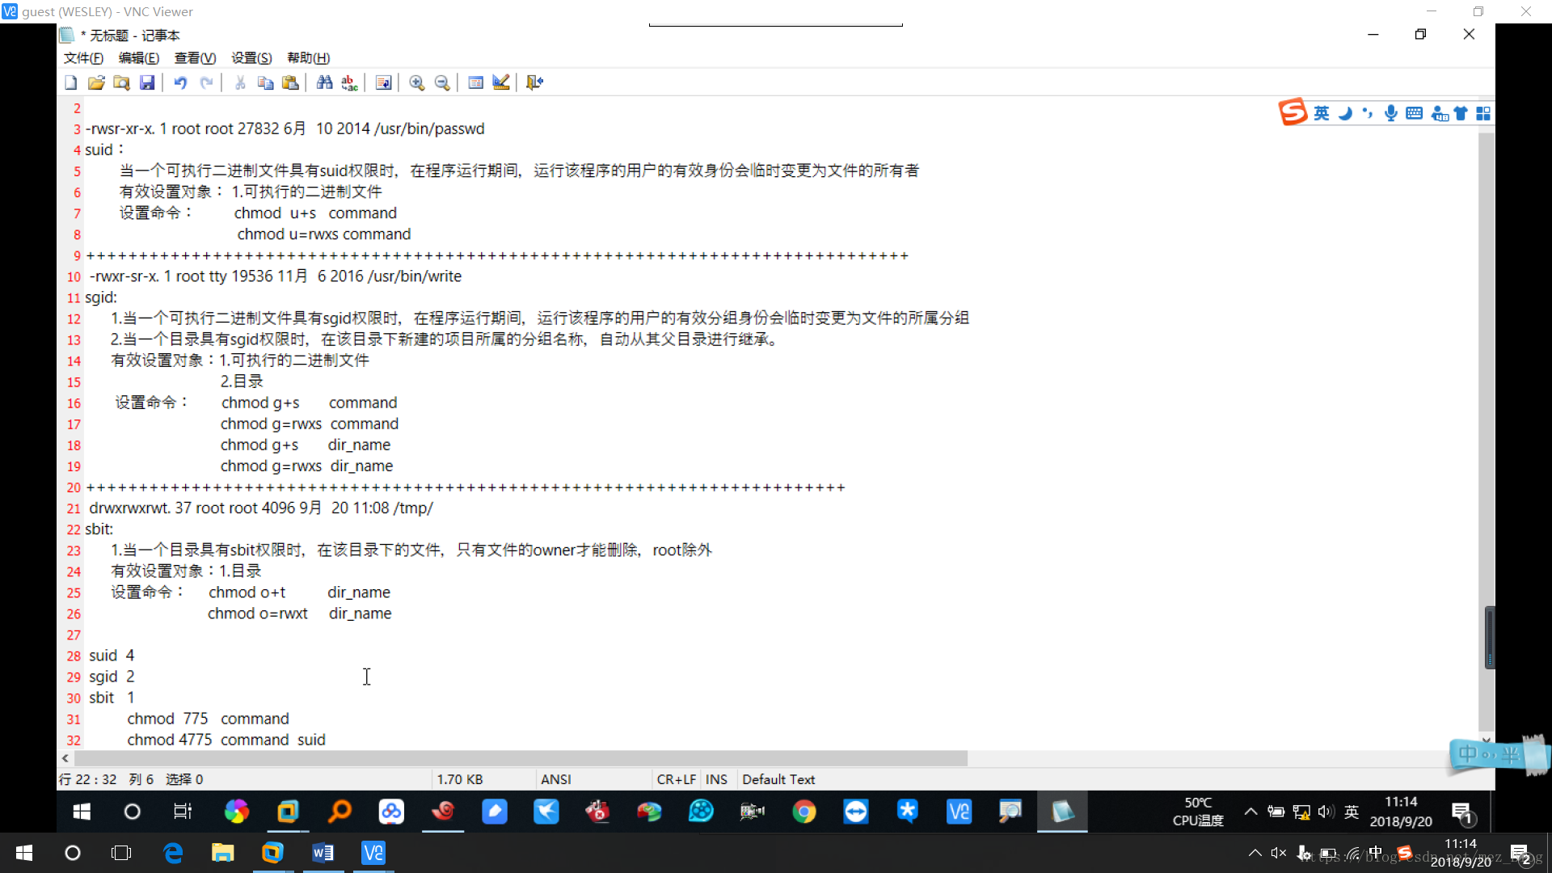Open remote notification center icon
This screenshot has height=873, width=1552.
[1462, 812]
